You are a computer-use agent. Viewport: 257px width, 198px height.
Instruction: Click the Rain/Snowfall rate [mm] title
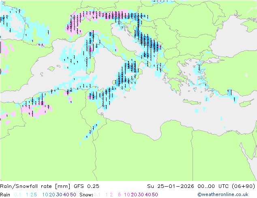[35, 186]
